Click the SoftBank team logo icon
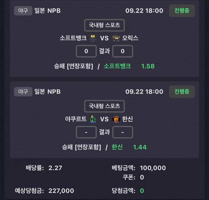209x200 pixels. pyautogui.click(x=93, y=38)
